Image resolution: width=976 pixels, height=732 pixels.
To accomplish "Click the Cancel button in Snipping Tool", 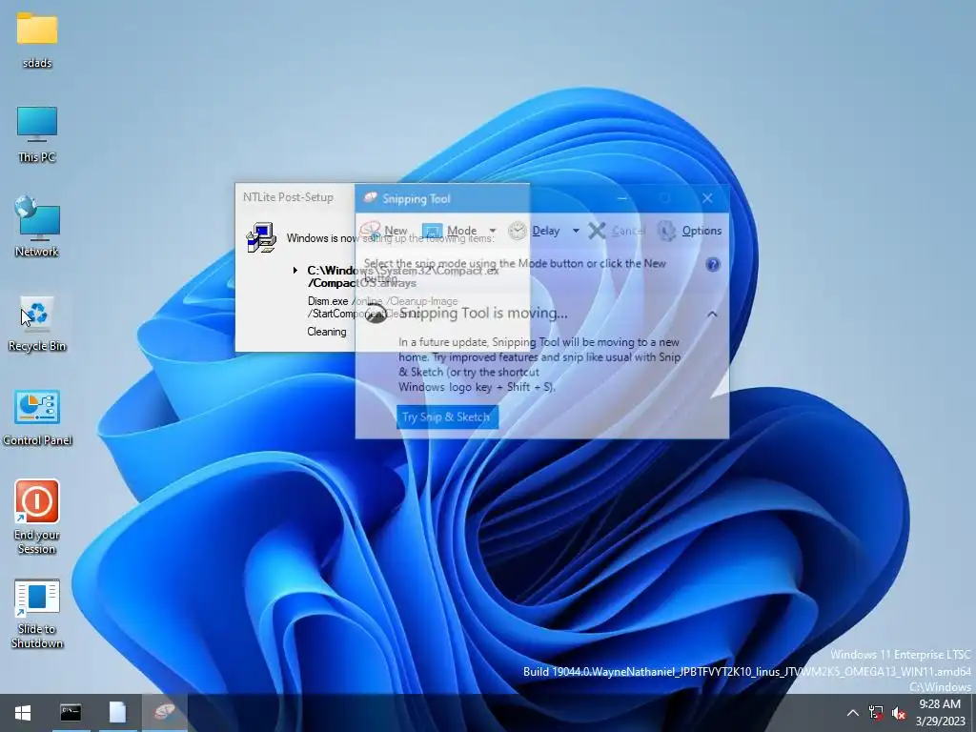I will (x=617, y=231).
